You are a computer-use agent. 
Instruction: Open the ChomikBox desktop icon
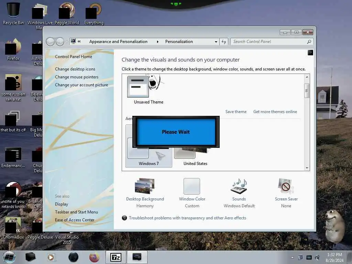pos(13,228)
